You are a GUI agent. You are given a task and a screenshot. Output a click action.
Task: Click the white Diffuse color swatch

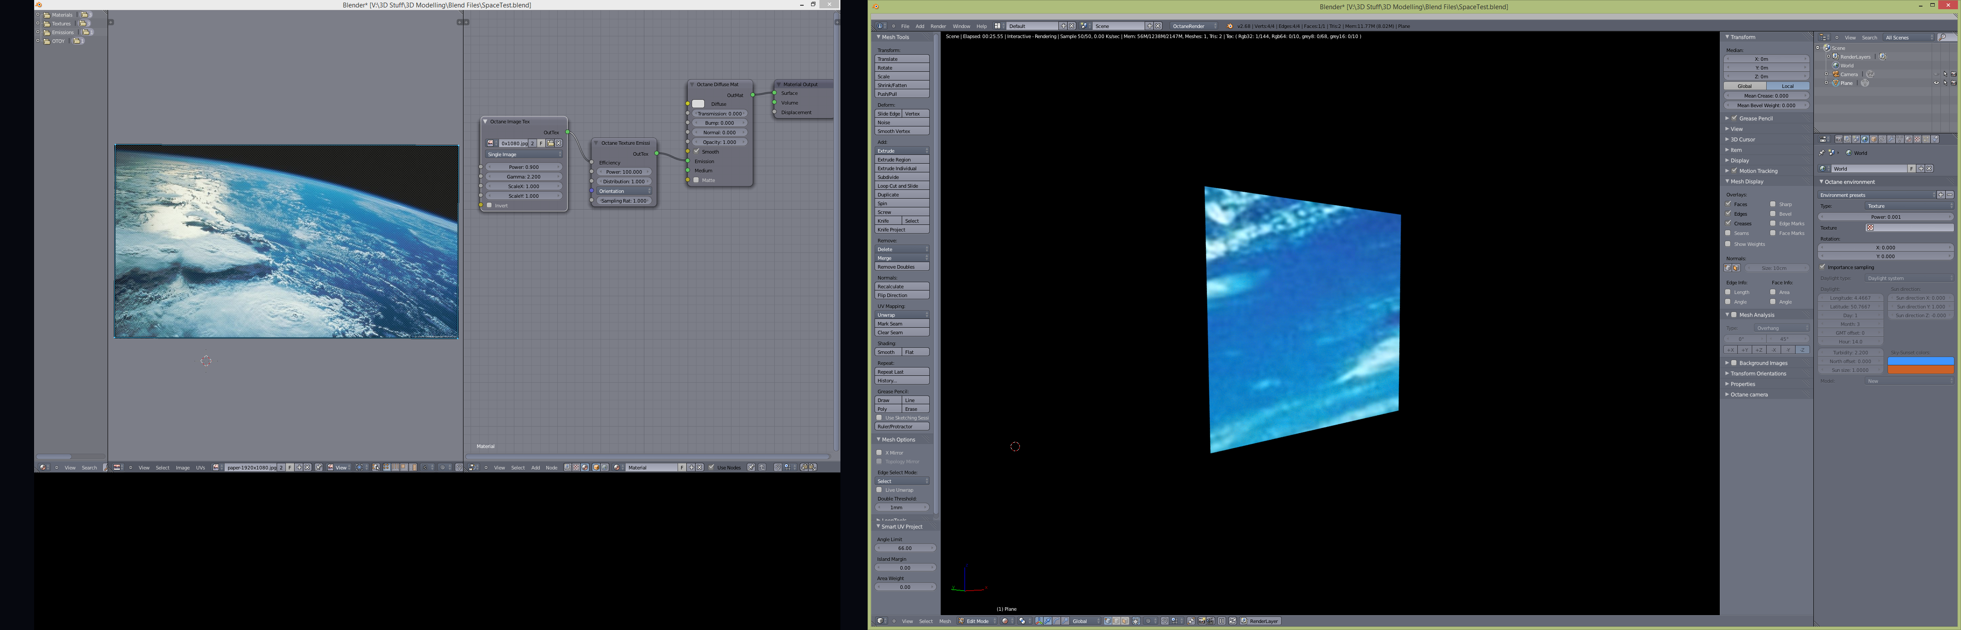tap(698, 104)
